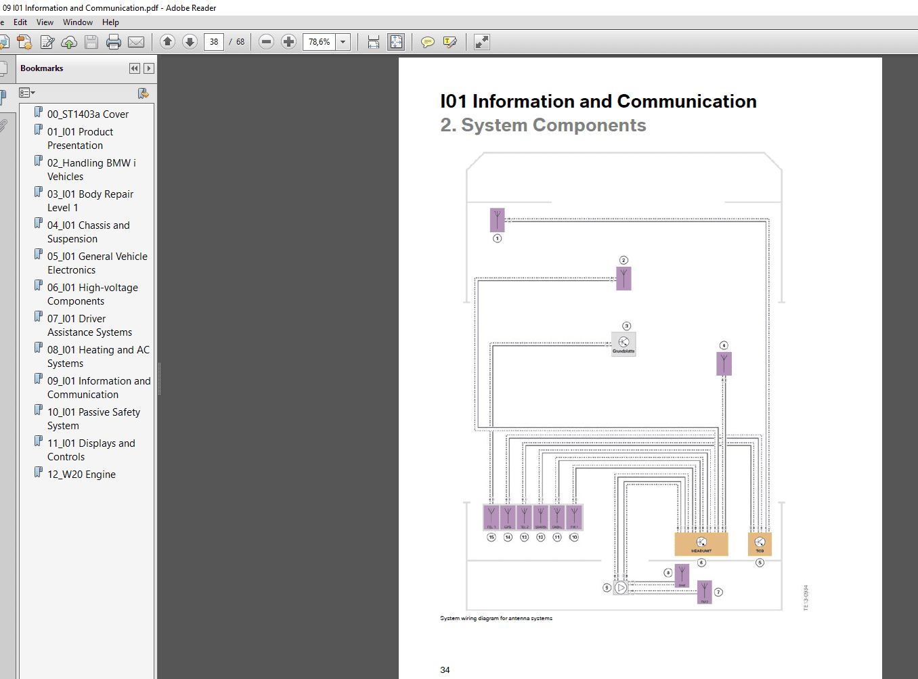Open the zoom level dropdown
The image size is (918, 679).
point(343,42)
